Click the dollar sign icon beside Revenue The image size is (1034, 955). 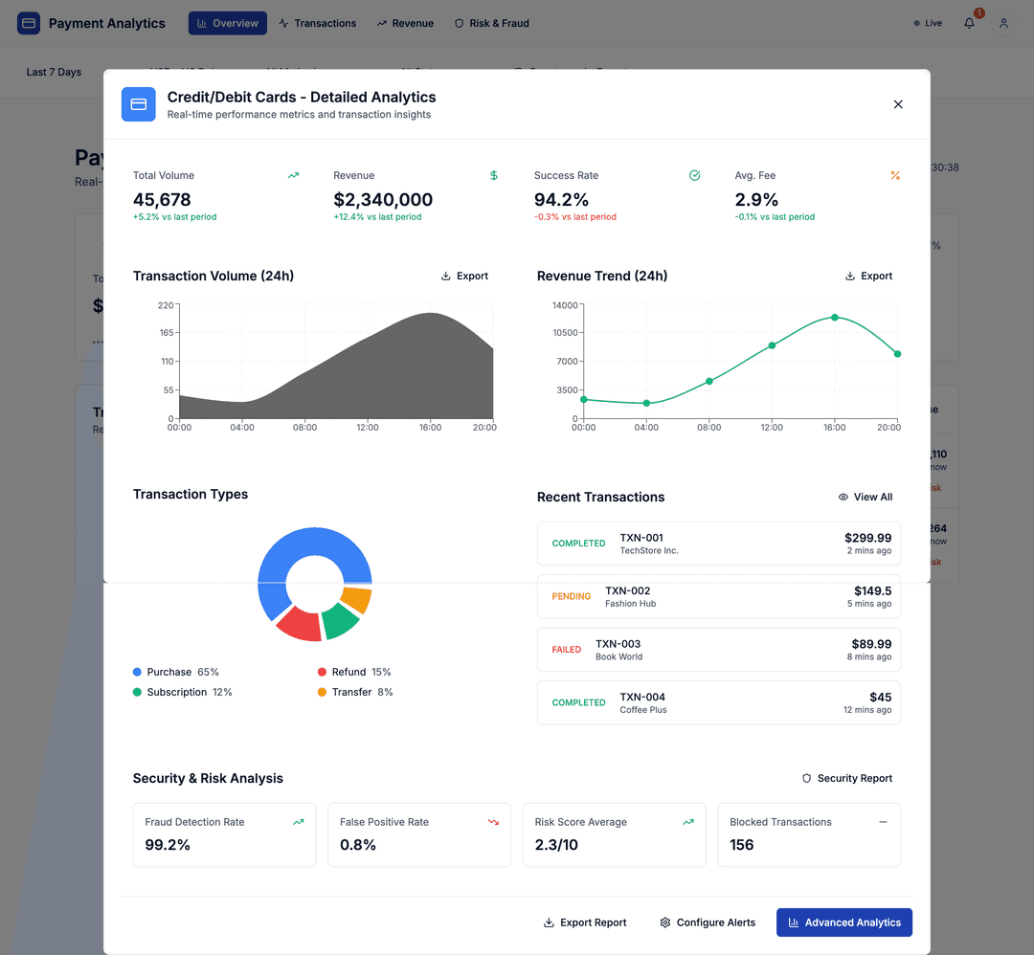[x=494, y=175]
